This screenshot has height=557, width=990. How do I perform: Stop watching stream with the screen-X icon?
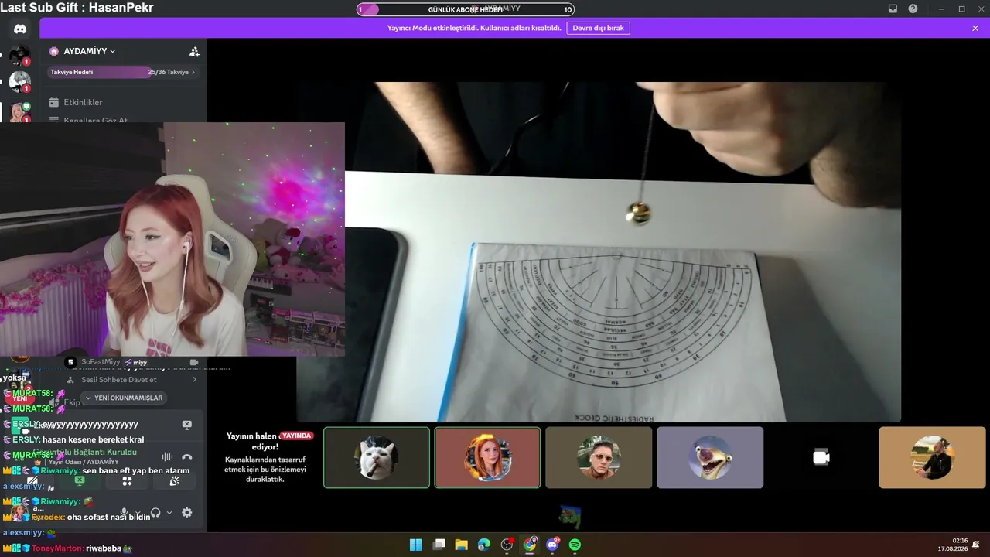pos(186,425)
